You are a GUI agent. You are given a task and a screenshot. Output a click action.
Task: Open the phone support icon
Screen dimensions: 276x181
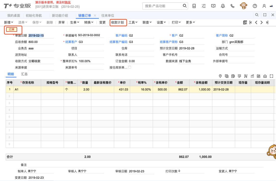click(232, 6)
